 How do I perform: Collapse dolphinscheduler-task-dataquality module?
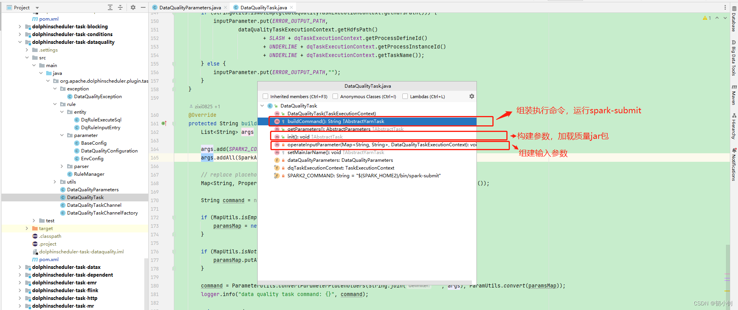pos(20,42)
